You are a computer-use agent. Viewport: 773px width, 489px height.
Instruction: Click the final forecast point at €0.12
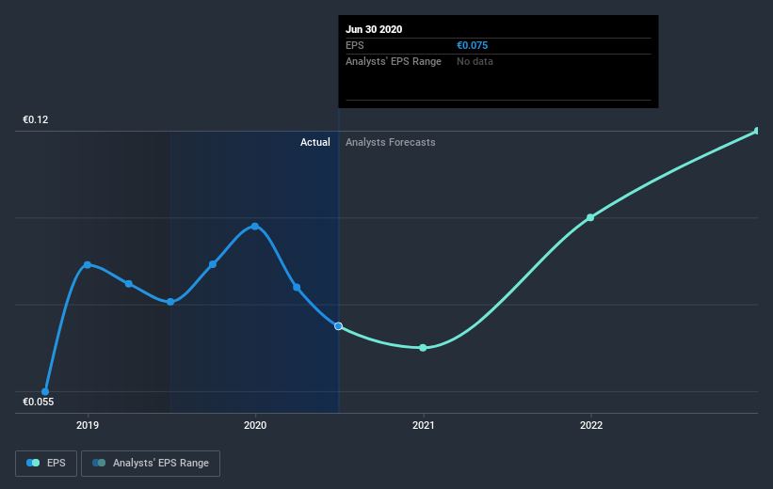click(757, 131)
